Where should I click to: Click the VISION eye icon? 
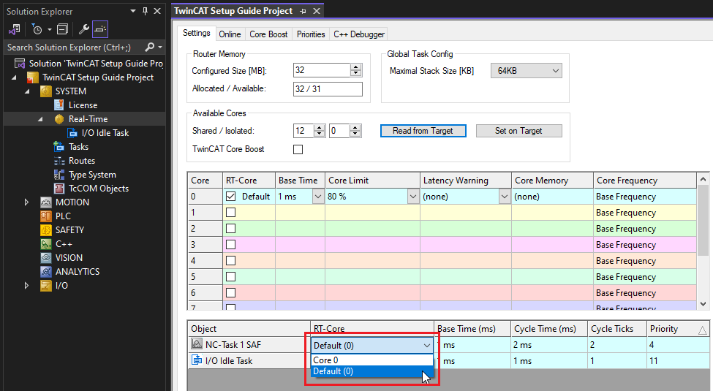[45, 258]
